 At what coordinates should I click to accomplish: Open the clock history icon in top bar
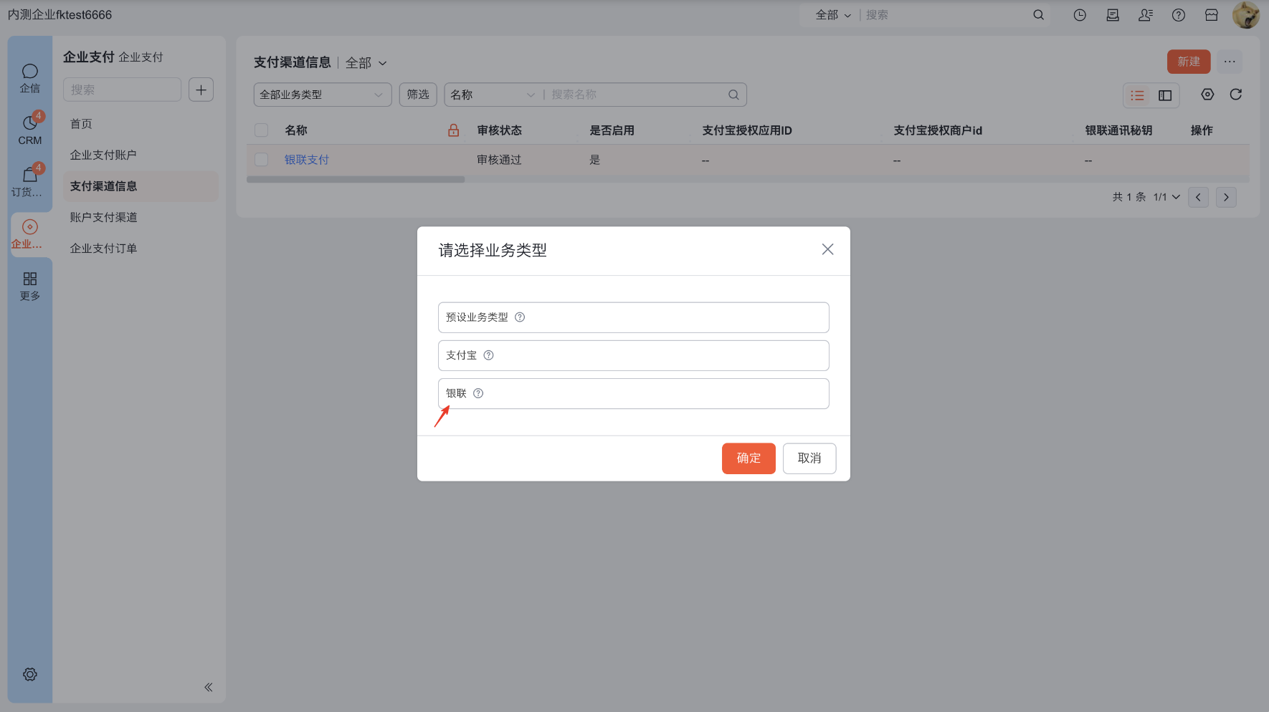(1080, 14)
